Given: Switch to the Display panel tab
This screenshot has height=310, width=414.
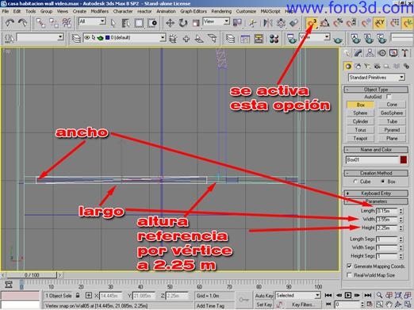Looking at the screenshot, I should pyautogui.click(x=393, y=53).
